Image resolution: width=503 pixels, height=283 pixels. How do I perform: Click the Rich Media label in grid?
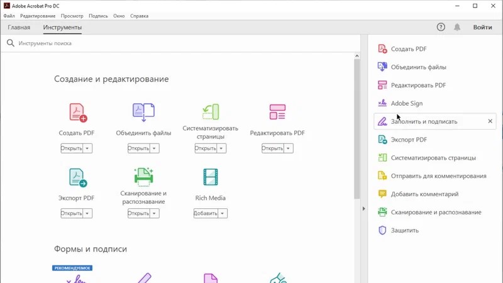click(211, 198)
